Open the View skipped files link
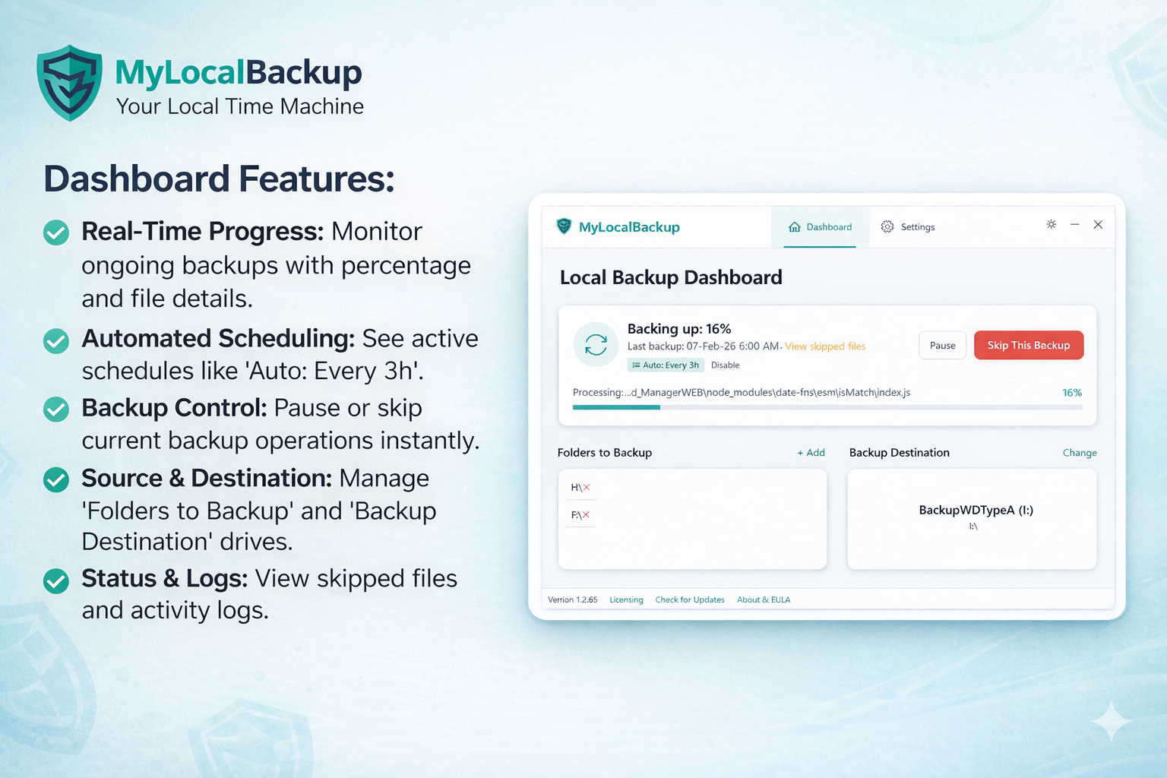 824,346
